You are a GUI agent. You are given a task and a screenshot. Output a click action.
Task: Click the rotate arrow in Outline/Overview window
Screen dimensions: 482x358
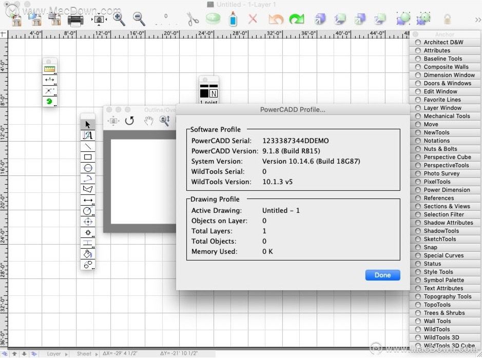[x=129, y=121]
